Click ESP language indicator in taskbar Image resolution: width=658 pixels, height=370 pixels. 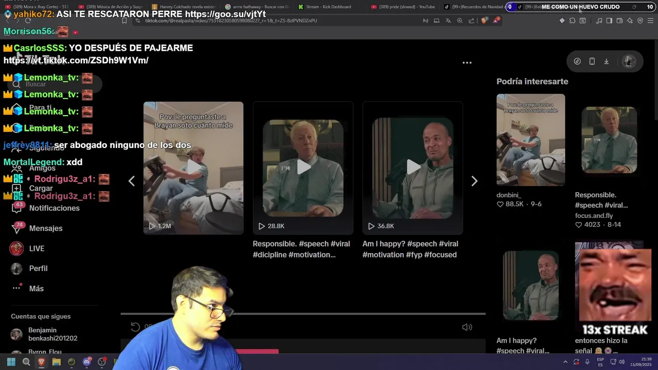pos(600,362)
